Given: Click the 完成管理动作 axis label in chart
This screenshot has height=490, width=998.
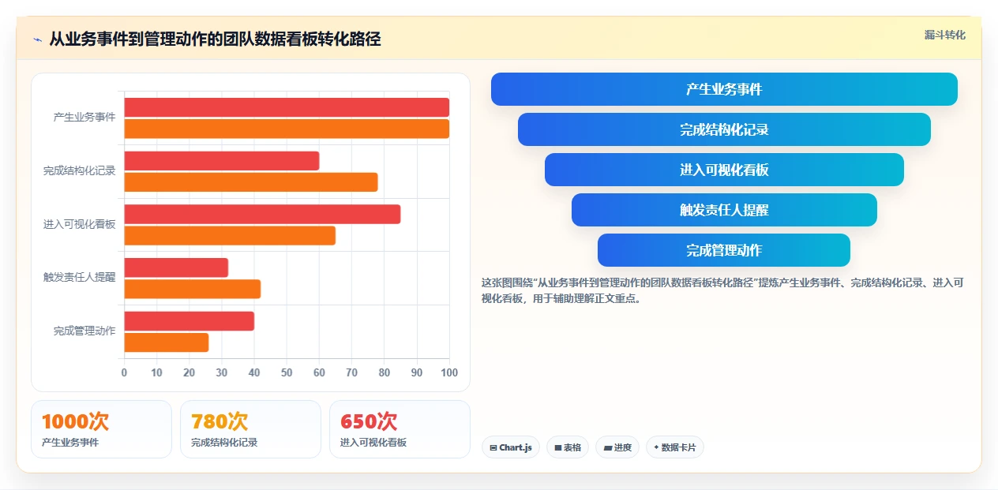Looking at the screenshot, I should [84, 331].
